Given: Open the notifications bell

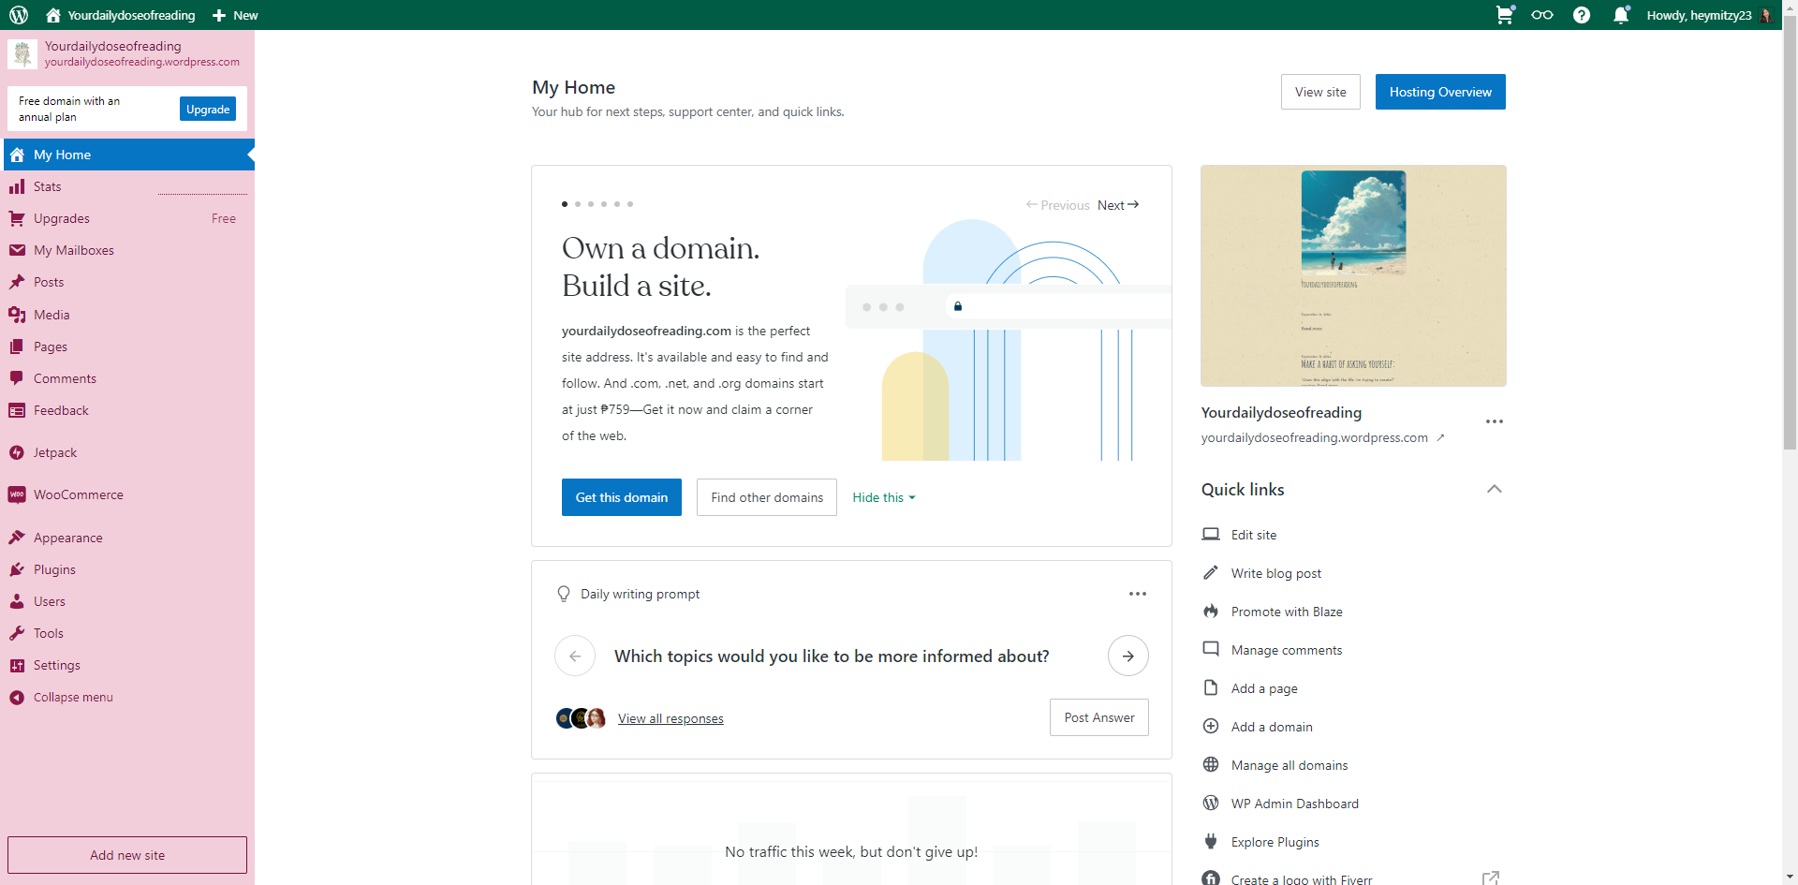Looking at the screenshot, I should [x=1620, y=15].
